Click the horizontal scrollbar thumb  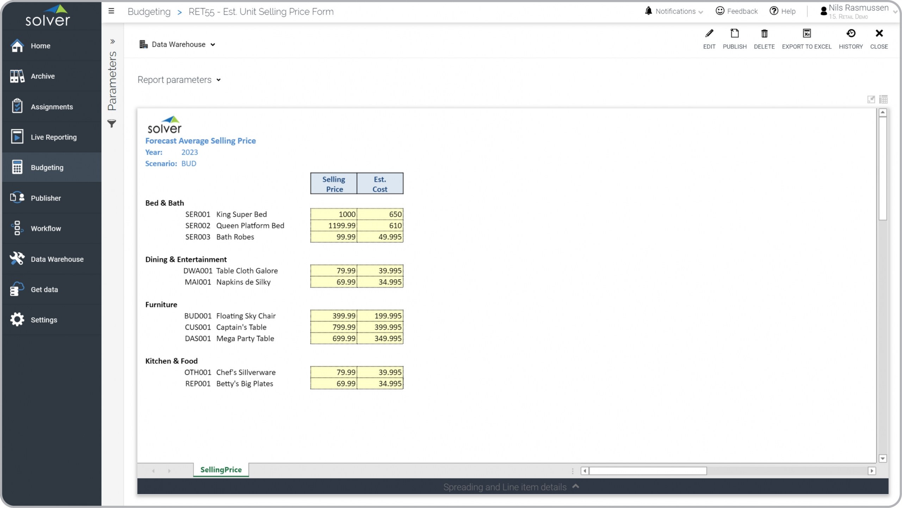(x=648, y=471)
